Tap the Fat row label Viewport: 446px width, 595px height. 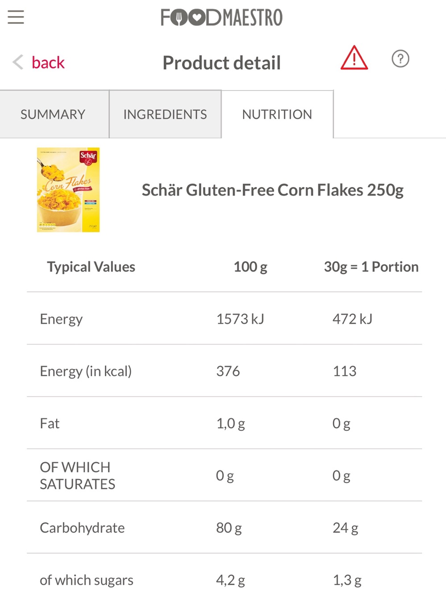click(x=50, y=423)
